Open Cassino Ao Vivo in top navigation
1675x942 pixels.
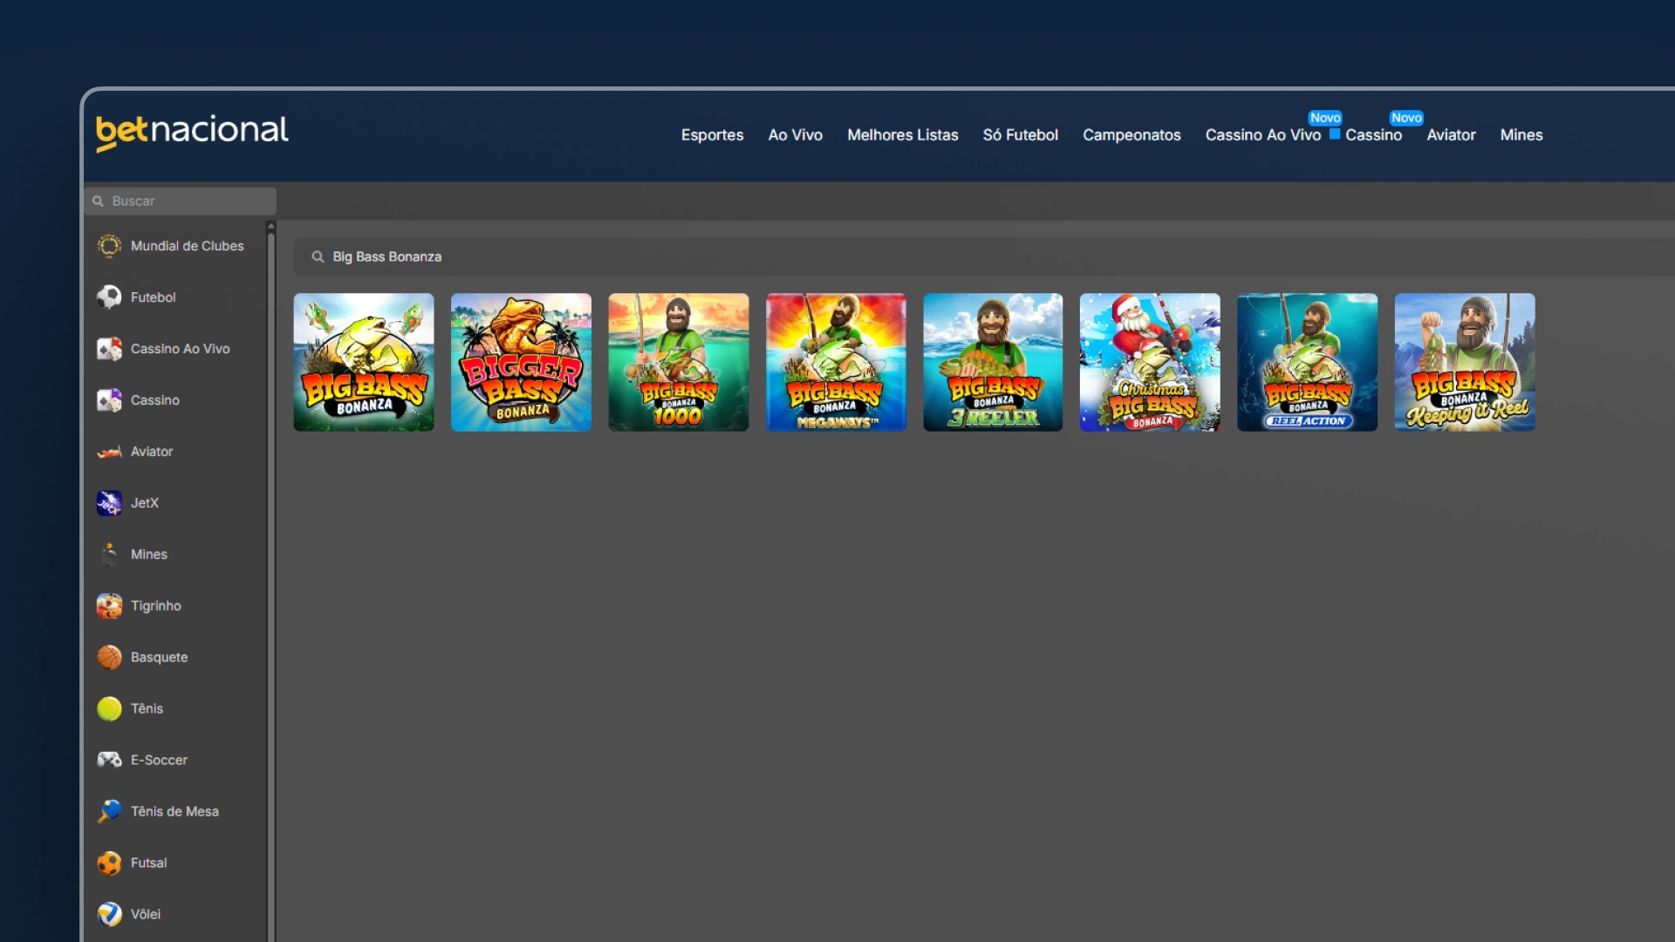[x=1262, y=135]
